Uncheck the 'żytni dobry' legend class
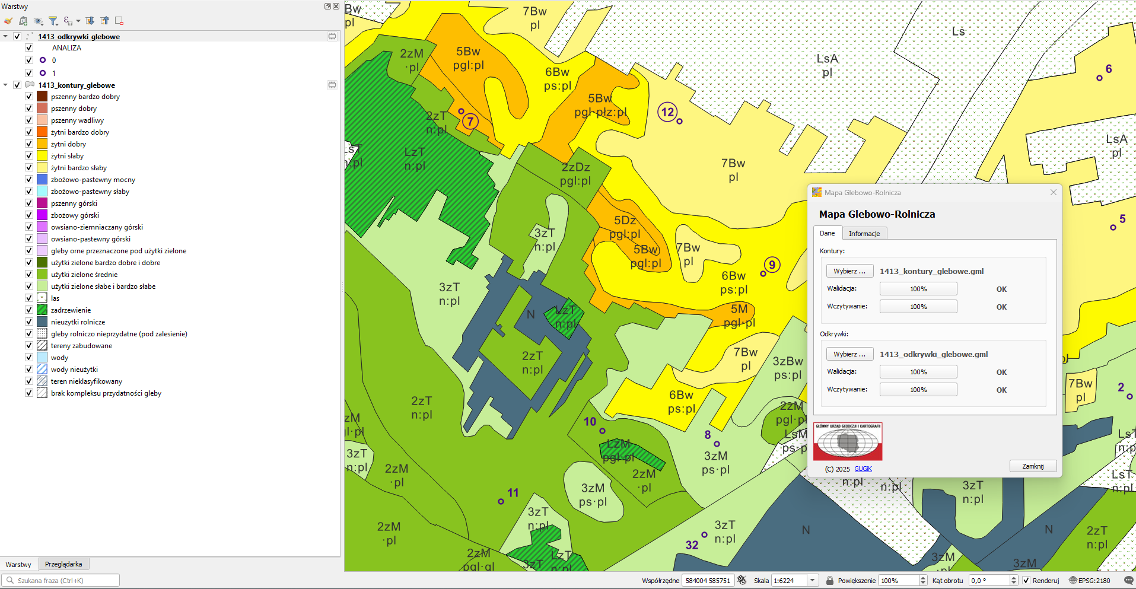Screen dimensions: 1136x589 point(29,144)
